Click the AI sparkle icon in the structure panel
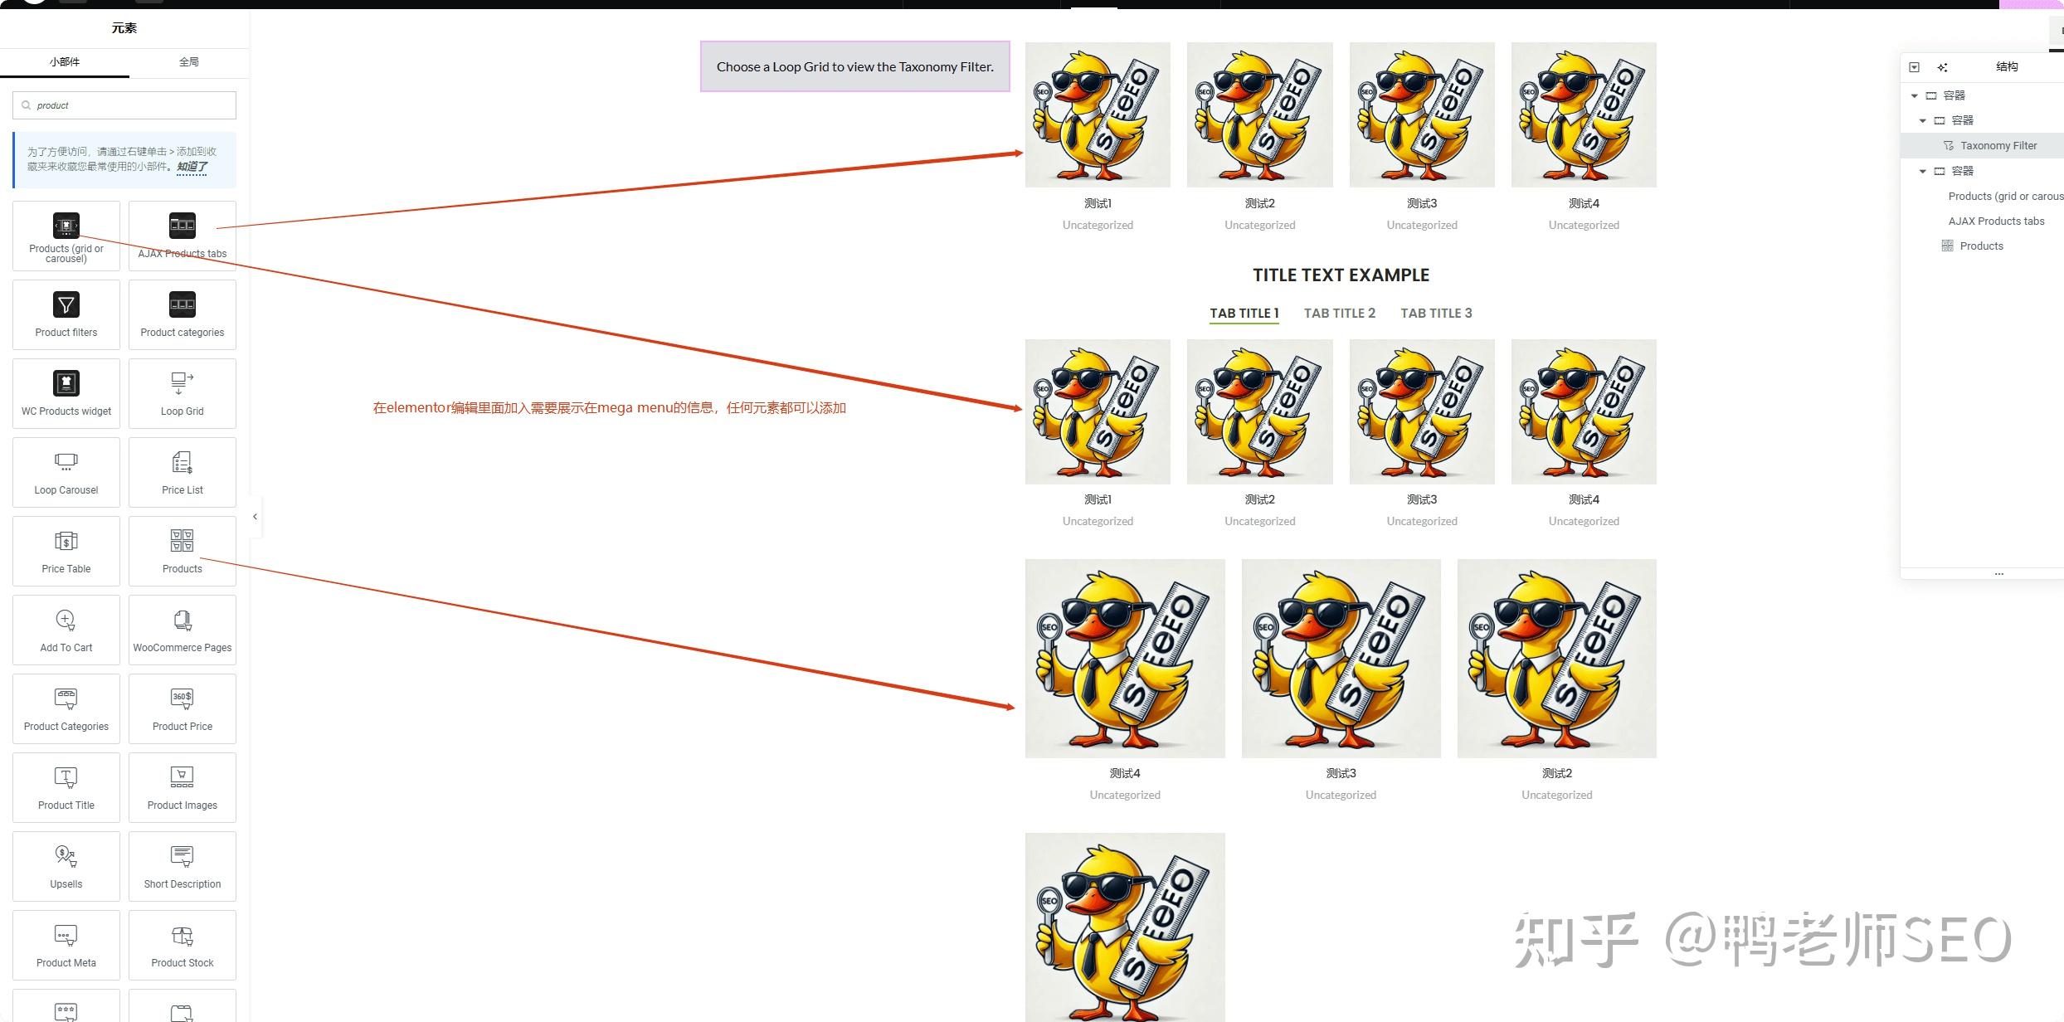 click(1942, 67)
